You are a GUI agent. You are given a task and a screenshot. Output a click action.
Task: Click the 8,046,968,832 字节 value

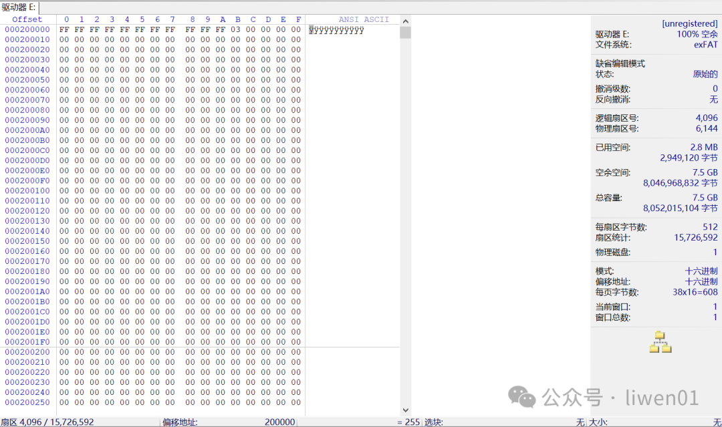pyautogui.click(x=681, y=182)
